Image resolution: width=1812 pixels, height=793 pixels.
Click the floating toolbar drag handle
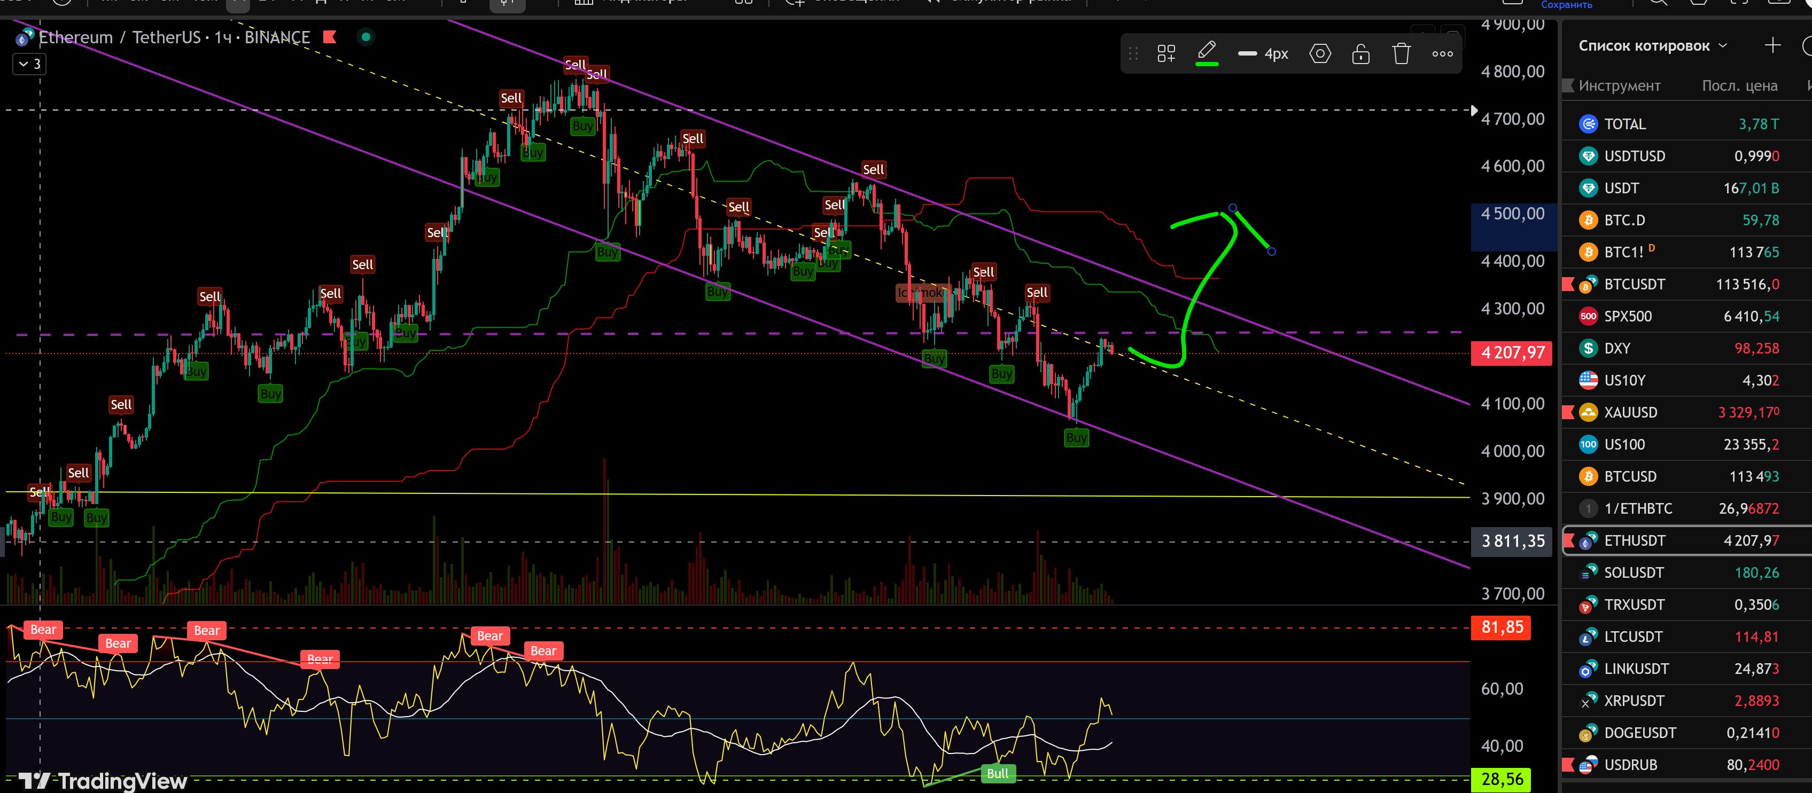(x=1132, y=53)
